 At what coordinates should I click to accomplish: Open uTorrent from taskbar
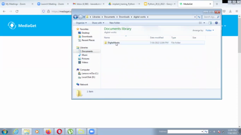pyautogui.click(x=70, y=132)
